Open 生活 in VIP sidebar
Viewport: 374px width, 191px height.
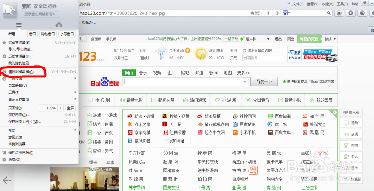coord(351,156)
